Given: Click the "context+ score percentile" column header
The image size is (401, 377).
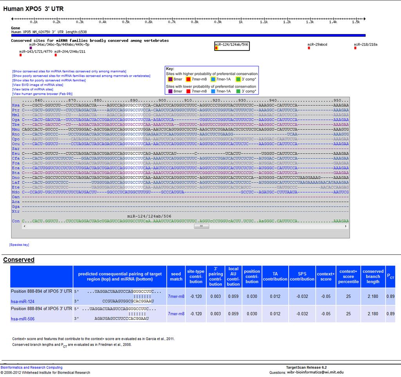Looking at the screenshot, I should point(348,276).
